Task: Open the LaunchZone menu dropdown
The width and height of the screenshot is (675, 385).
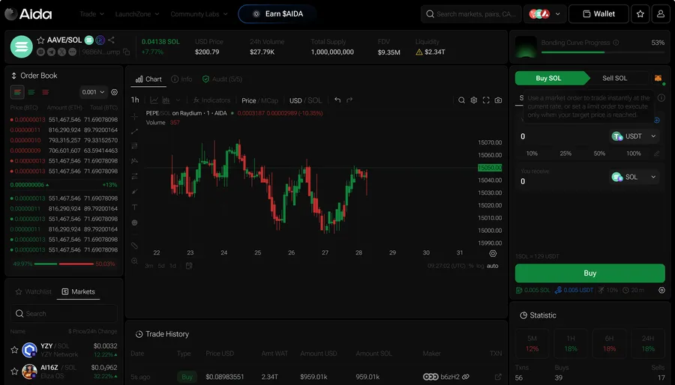Action: (x=137, y=14)
